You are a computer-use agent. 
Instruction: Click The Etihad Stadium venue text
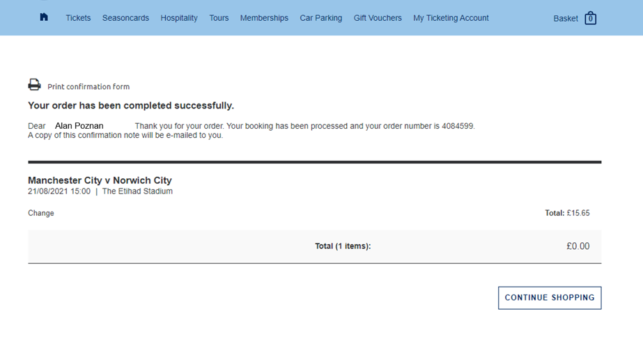137,191
